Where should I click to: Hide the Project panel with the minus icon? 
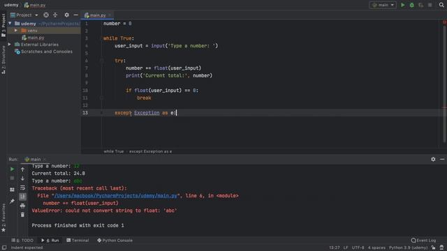[x=76, y=15]
